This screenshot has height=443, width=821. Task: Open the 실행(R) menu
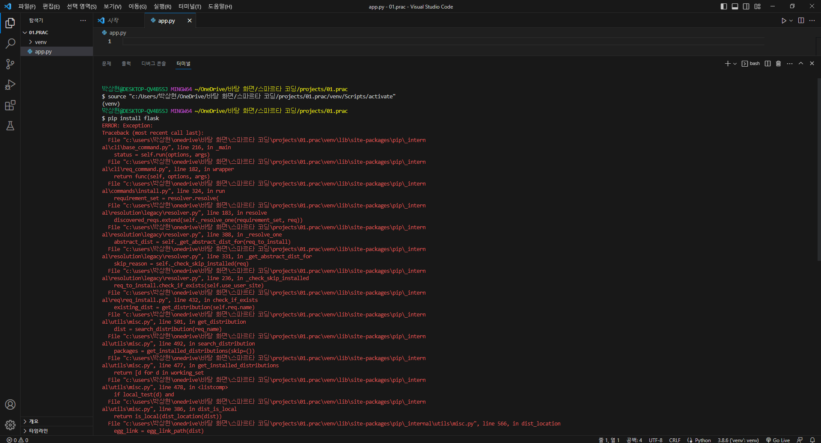point(162,6)
